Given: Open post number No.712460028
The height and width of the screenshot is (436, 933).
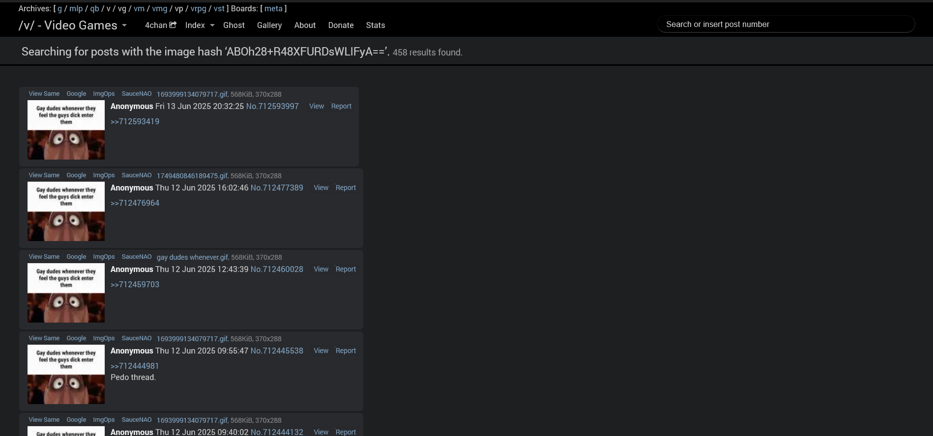Looking at the screenshot, I should pyautogui.click(x=277, y=269).
